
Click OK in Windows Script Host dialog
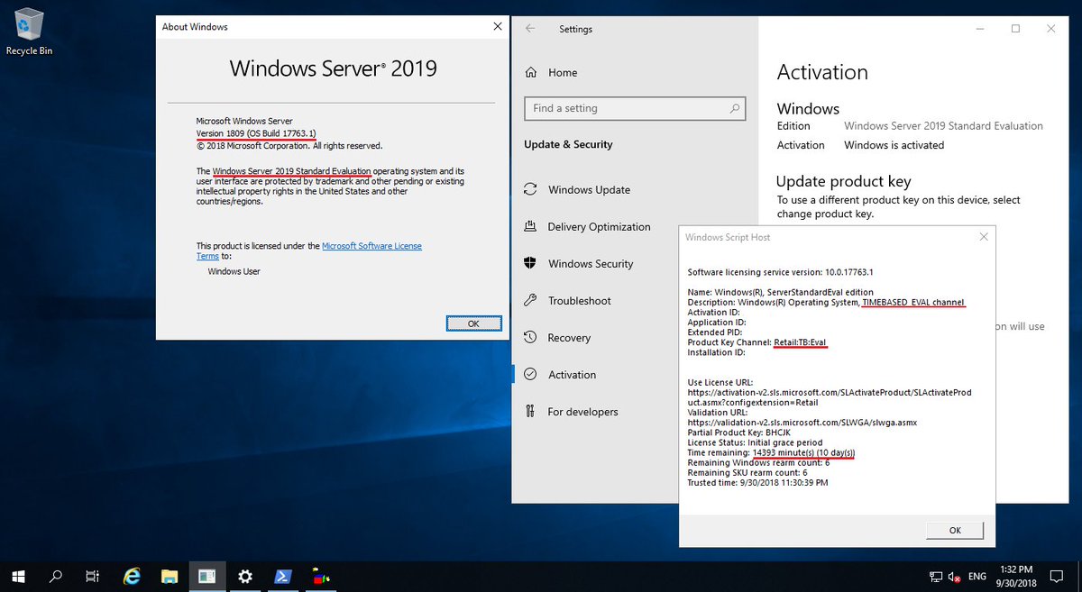pyautogui.click(x=955, y=531)
